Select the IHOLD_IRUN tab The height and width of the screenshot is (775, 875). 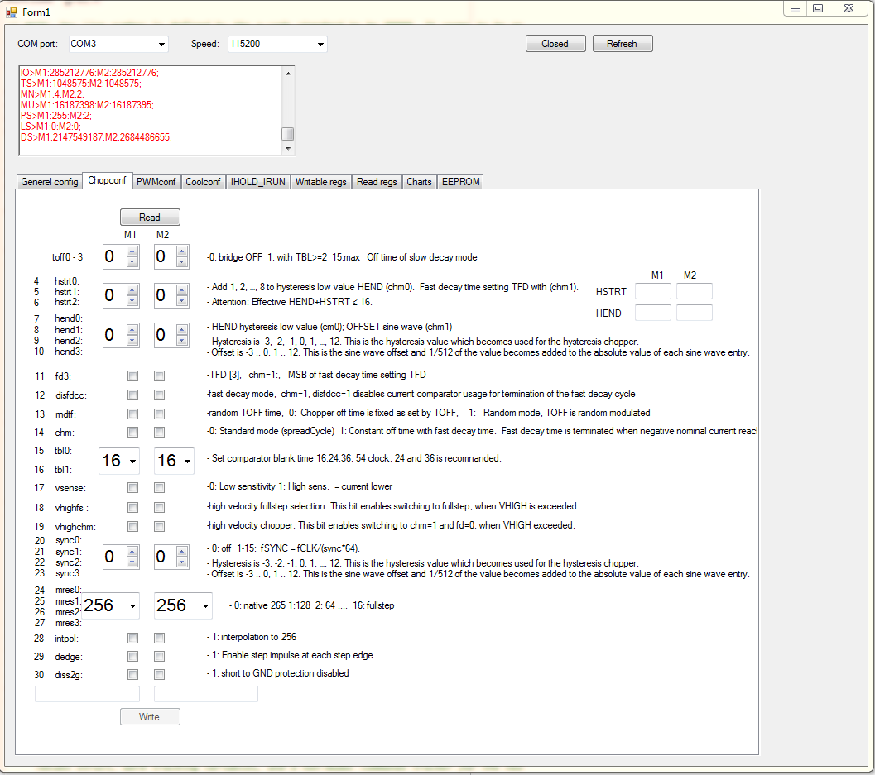pos(258,182)
